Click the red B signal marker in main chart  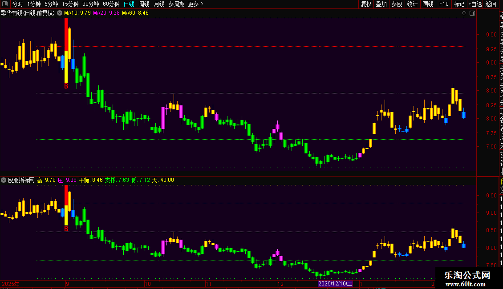pos(66,86)
